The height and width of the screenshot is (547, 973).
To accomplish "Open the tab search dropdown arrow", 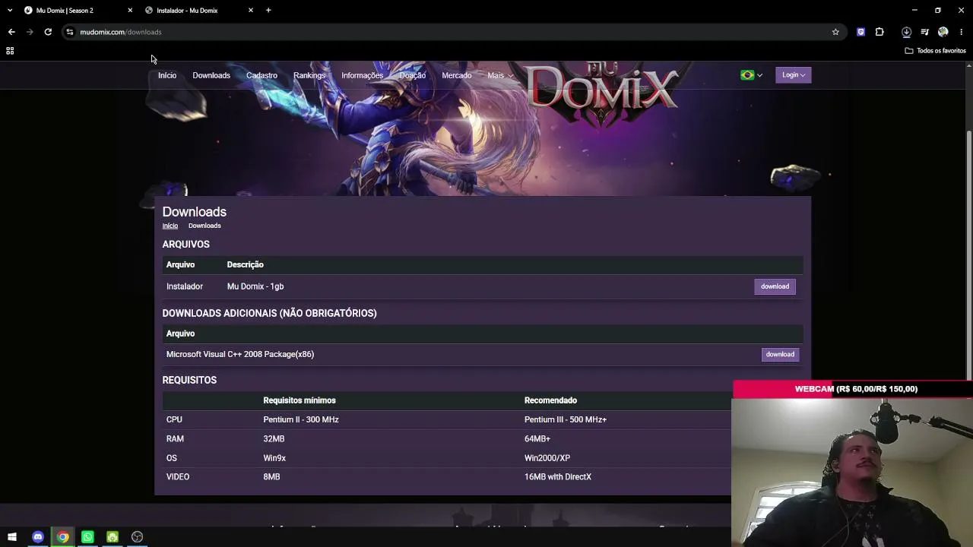I will tap(10, 10).
